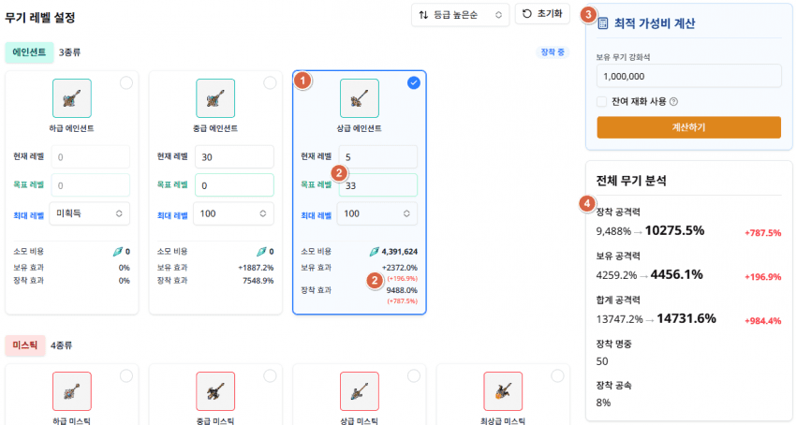Click the 에인션트 category tab
The height and width of the screenshot is (425, 796).
(29, 52)
